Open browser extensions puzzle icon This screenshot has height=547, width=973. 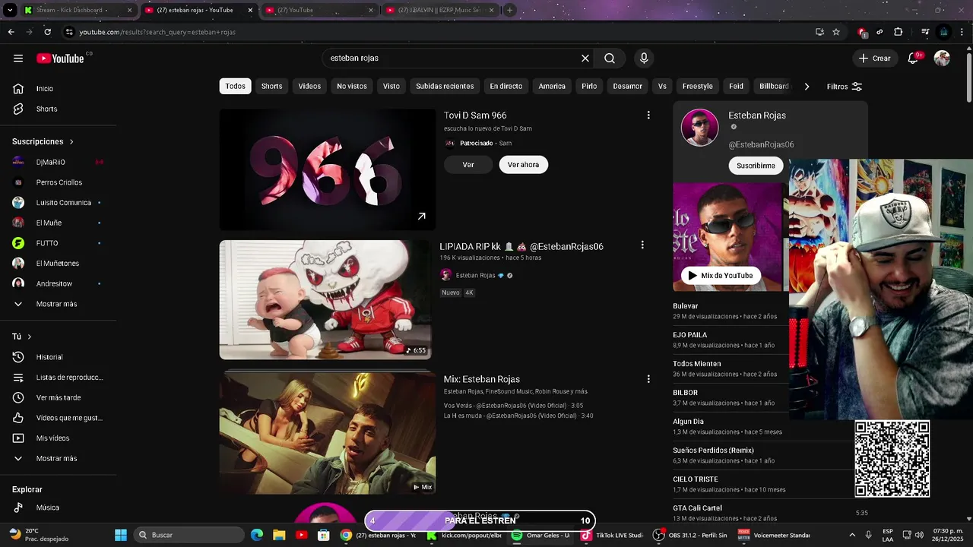click(898, 32)
